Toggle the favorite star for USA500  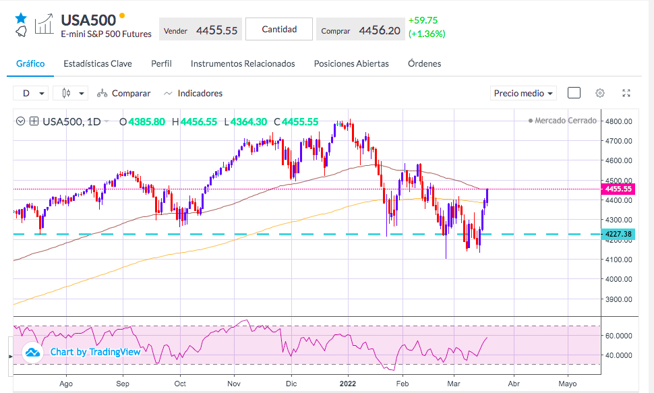21,18
